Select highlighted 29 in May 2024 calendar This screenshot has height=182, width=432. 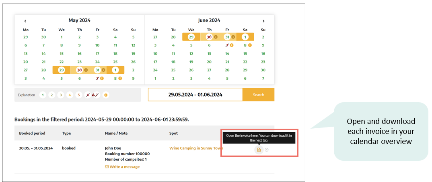point(62,70)
